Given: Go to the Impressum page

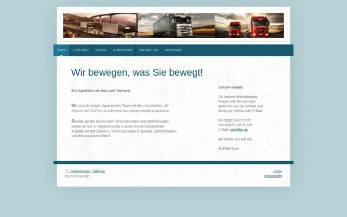Looking at the screenshot, I should coord(173,50).
